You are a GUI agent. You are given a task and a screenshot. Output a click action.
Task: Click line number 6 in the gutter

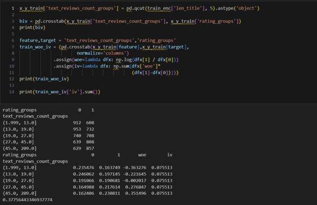coord(13,40)
